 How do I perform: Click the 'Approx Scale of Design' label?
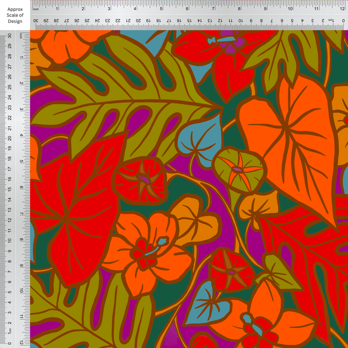(x=15, y=15)
